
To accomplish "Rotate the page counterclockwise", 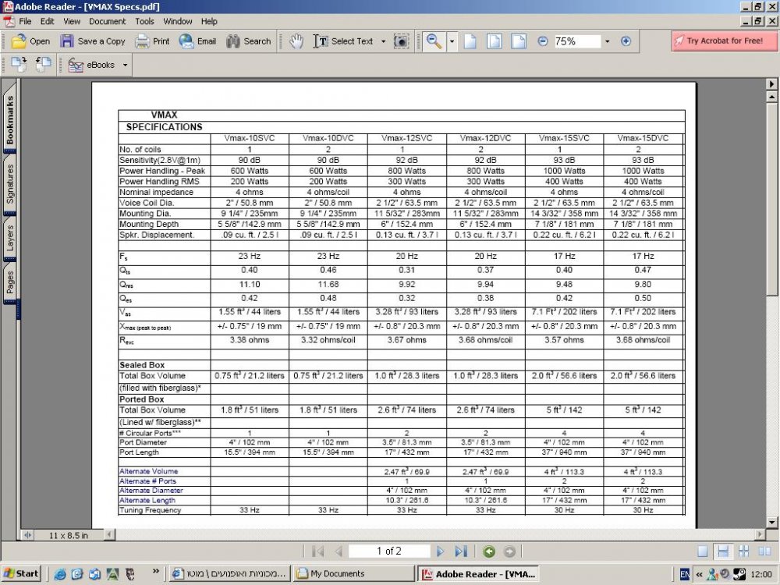I will (43, 65).
